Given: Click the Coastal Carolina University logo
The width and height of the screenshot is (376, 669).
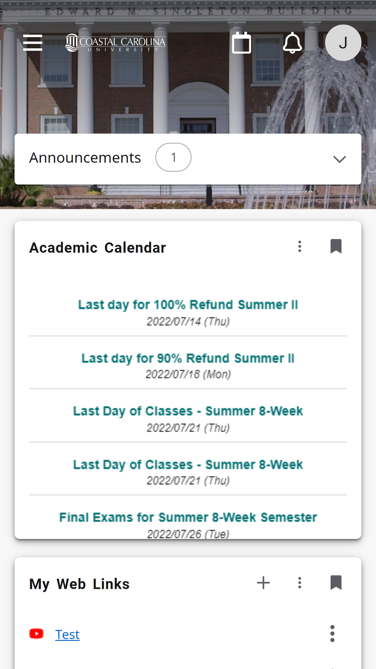Looking at the screenshot, I should pos(116,43).
